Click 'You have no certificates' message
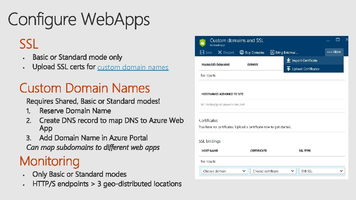 point(245,127)
